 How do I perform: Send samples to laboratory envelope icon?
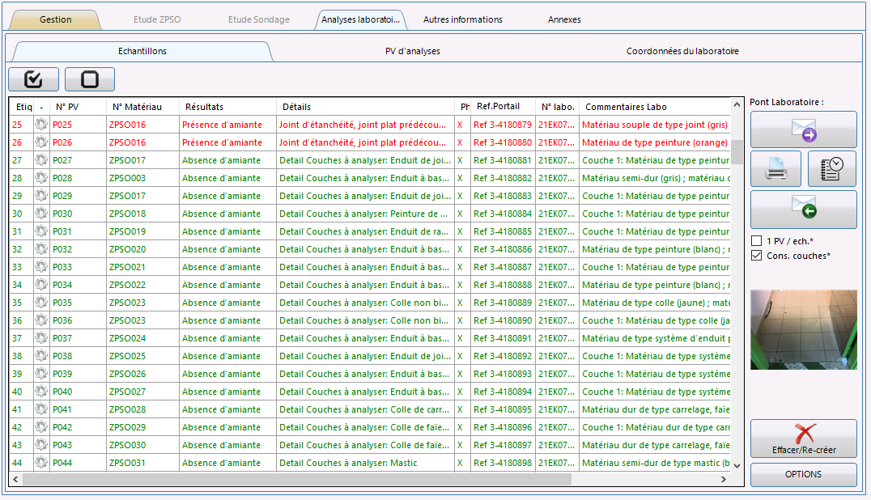pos(803,130)
